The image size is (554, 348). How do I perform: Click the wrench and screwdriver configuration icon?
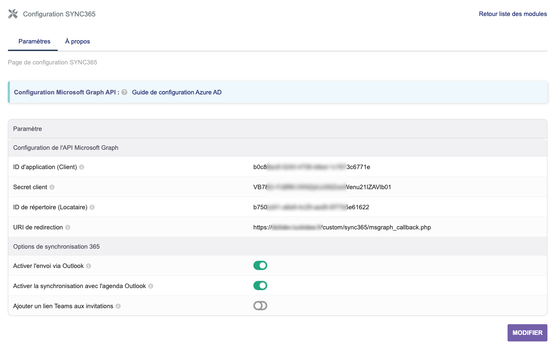tap(13, 14)
